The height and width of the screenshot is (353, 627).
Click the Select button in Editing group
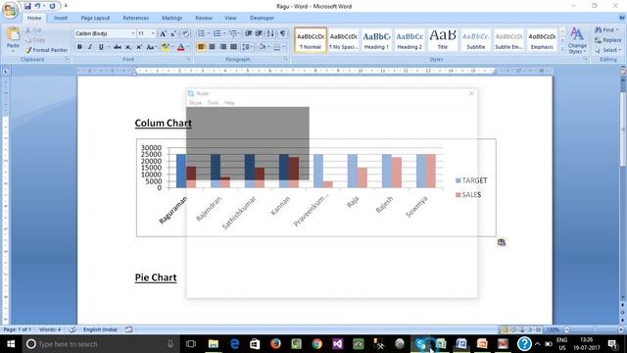tap(607, 50)
